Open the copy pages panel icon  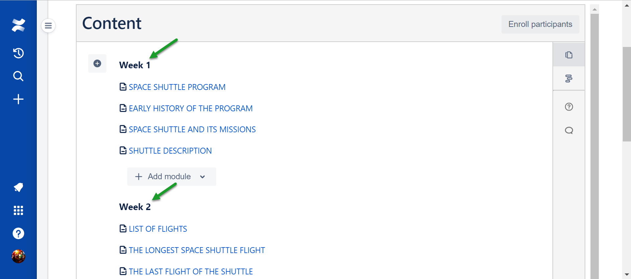(x=569, y=55)
